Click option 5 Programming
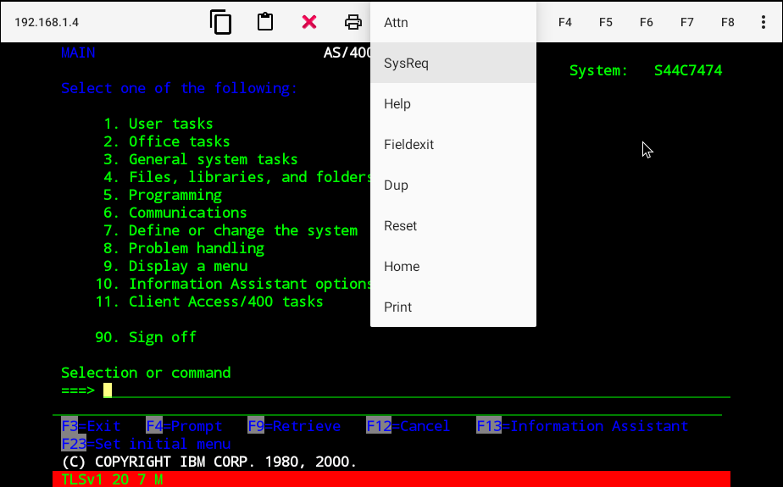783x487 pixels. click(x=163, y=195)
